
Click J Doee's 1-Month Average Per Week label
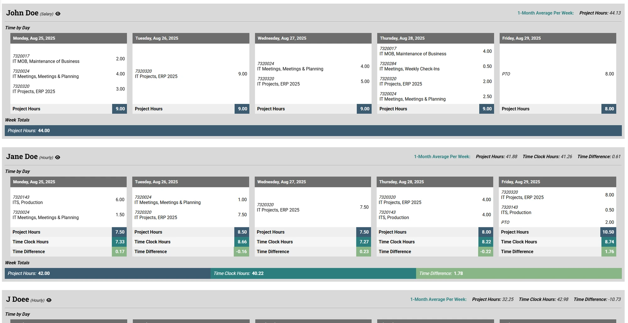click(x=438, y=299)
